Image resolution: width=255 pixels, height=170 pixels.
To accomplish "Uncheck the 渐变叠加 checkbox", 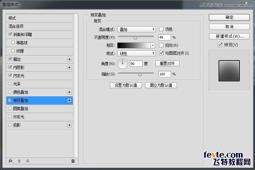I will tap(10, 100).
